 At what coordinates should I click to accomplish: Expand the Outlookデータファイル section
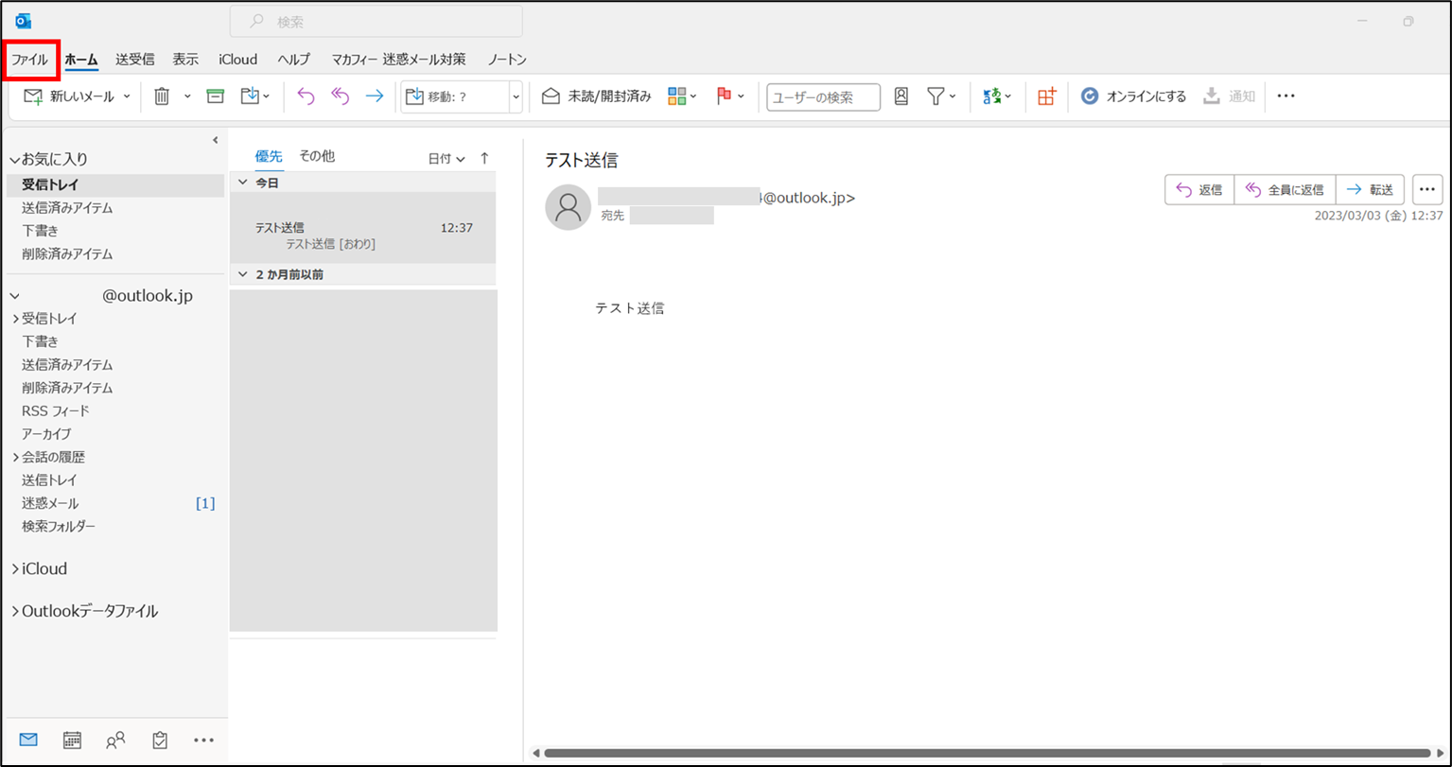click(x=13, y=612)
